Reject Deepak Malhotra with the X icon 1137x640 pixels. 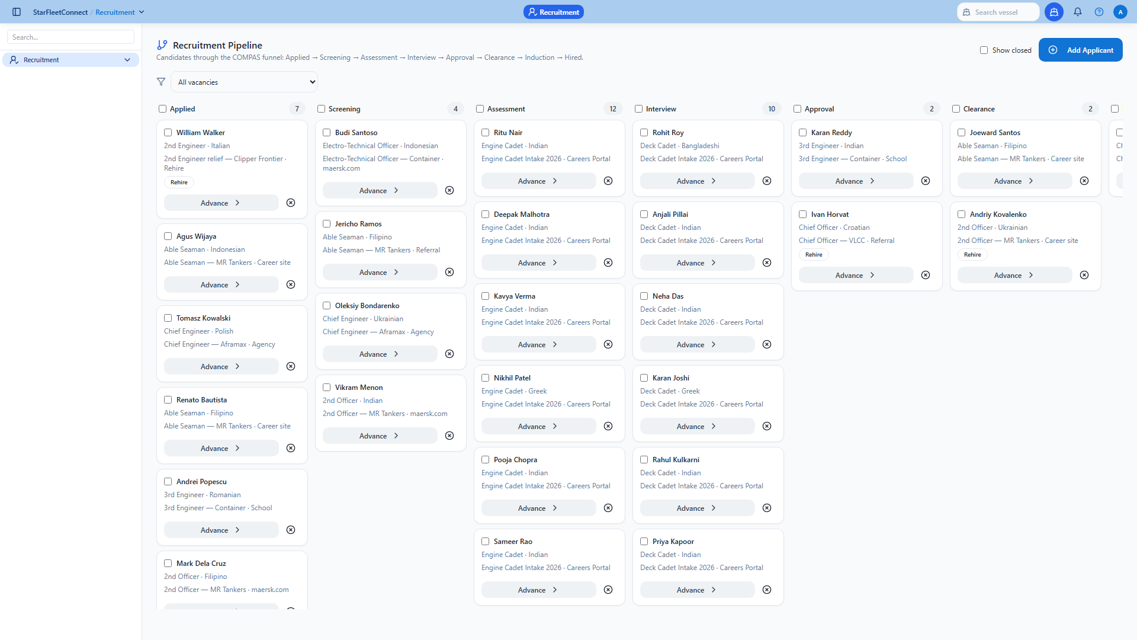pyautogui.click(x=608, y=263)
